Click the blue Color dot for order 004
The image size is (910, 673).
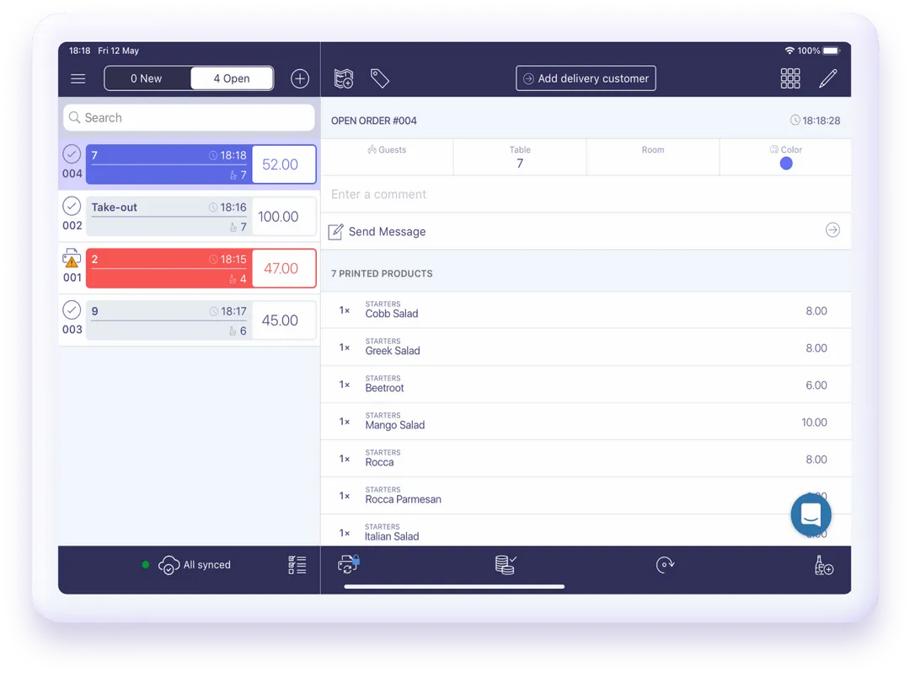pyautogui.click(x=785, y=163)
